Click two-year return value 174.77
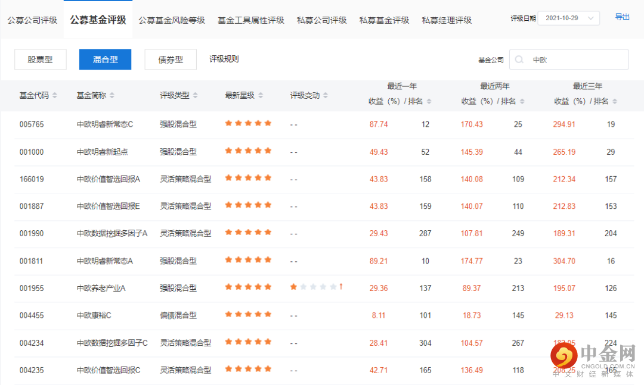 (472, 261)
